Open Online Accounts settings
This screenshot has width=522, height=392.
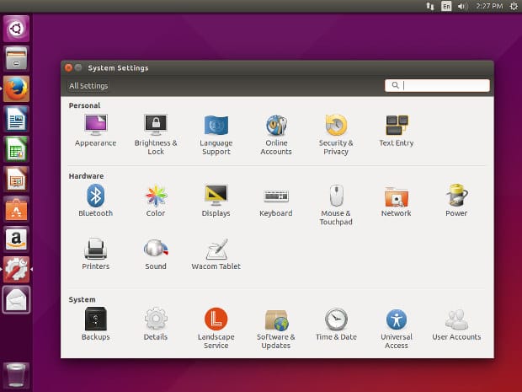point(276,134)
